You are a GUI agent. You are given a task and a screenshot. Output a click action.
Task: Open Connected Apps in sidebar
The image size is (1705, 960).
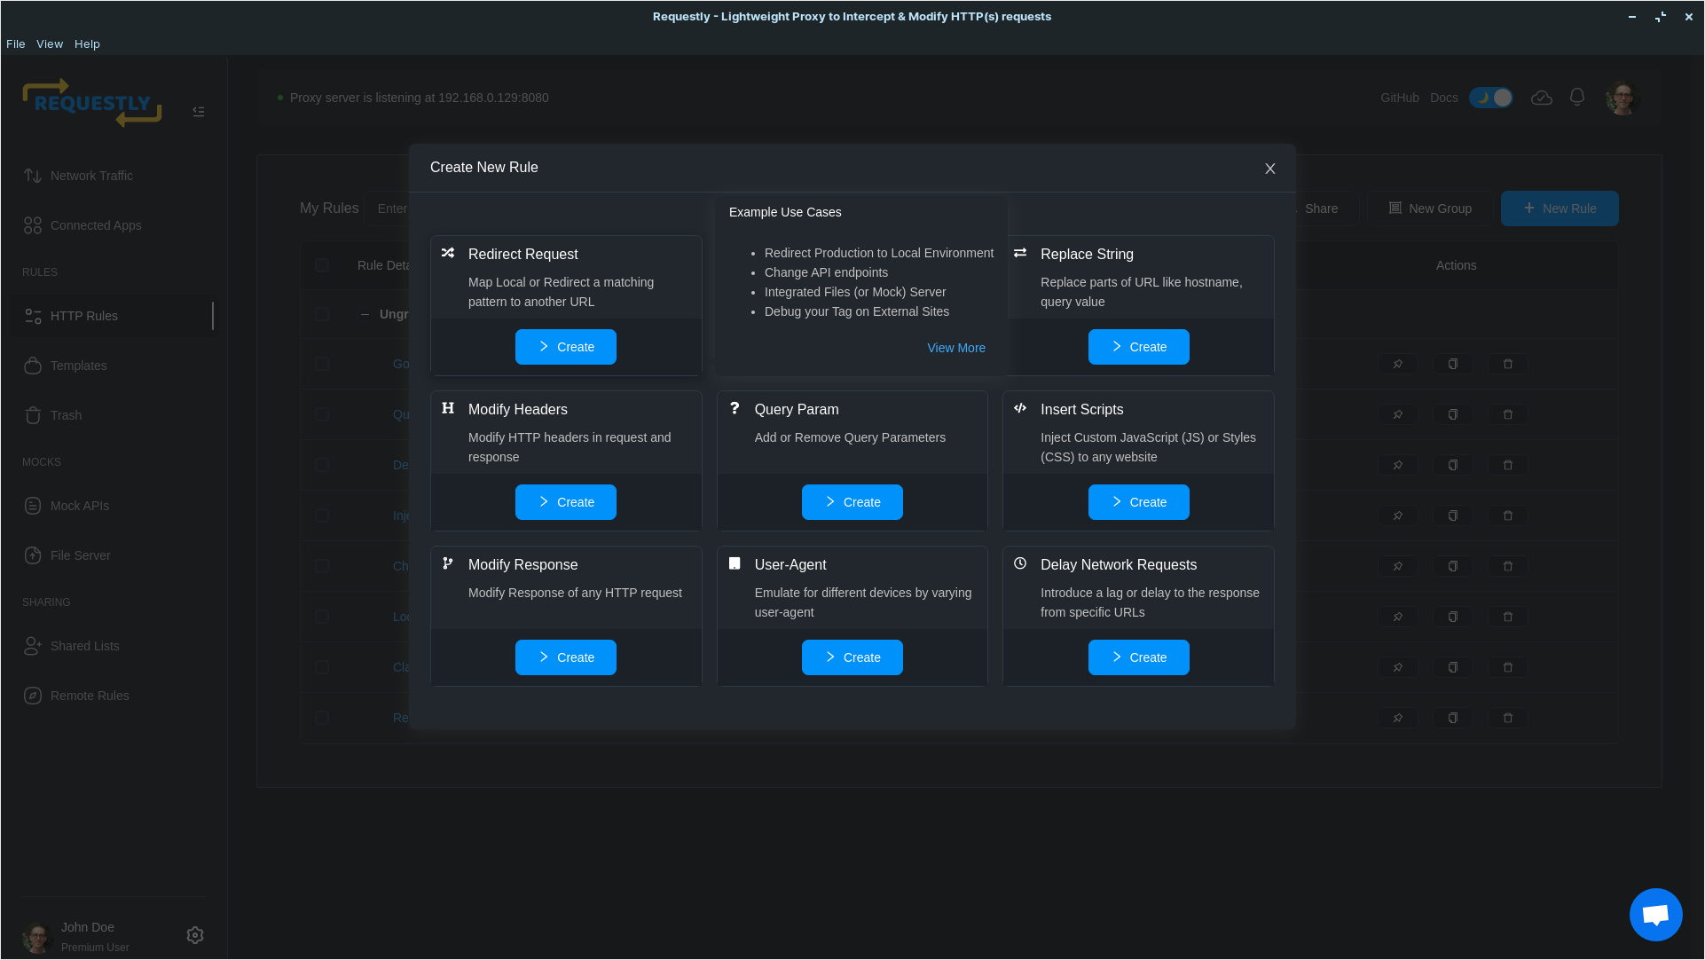[x=114, y=225]
